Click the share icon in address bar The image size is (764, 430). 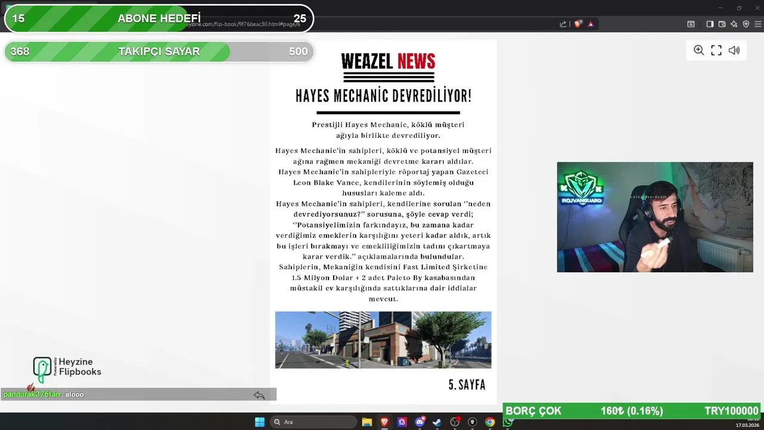click(563, 24)
